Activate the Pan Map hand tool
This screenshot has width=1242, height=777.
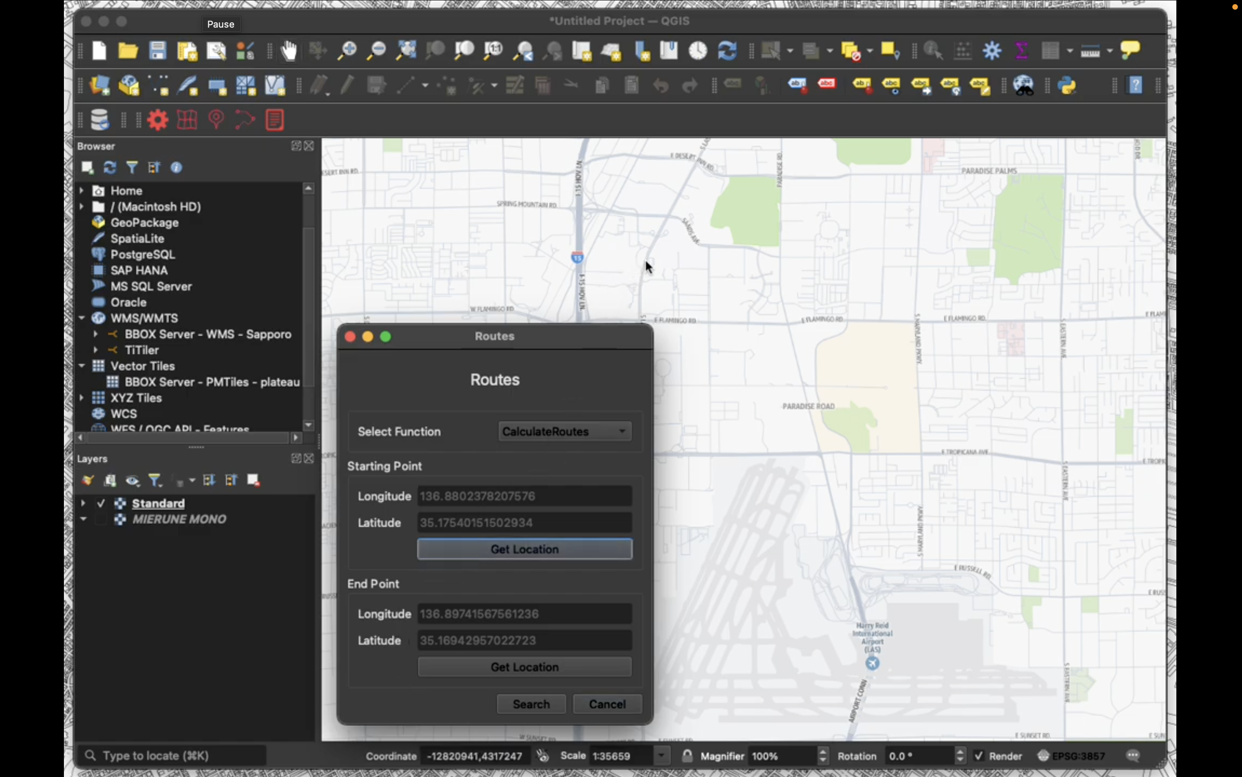289,51
